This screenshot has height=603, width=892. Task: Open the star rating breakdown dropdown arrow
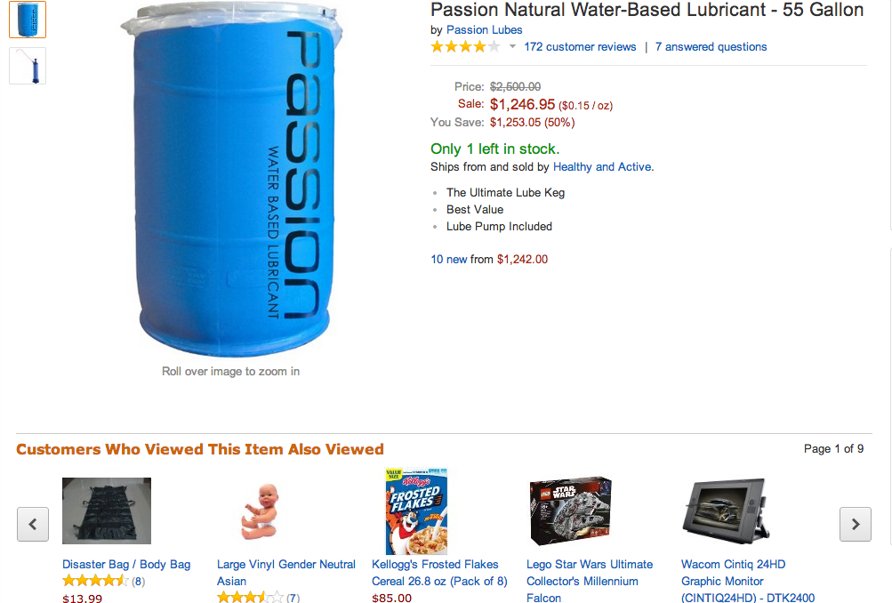512,46
